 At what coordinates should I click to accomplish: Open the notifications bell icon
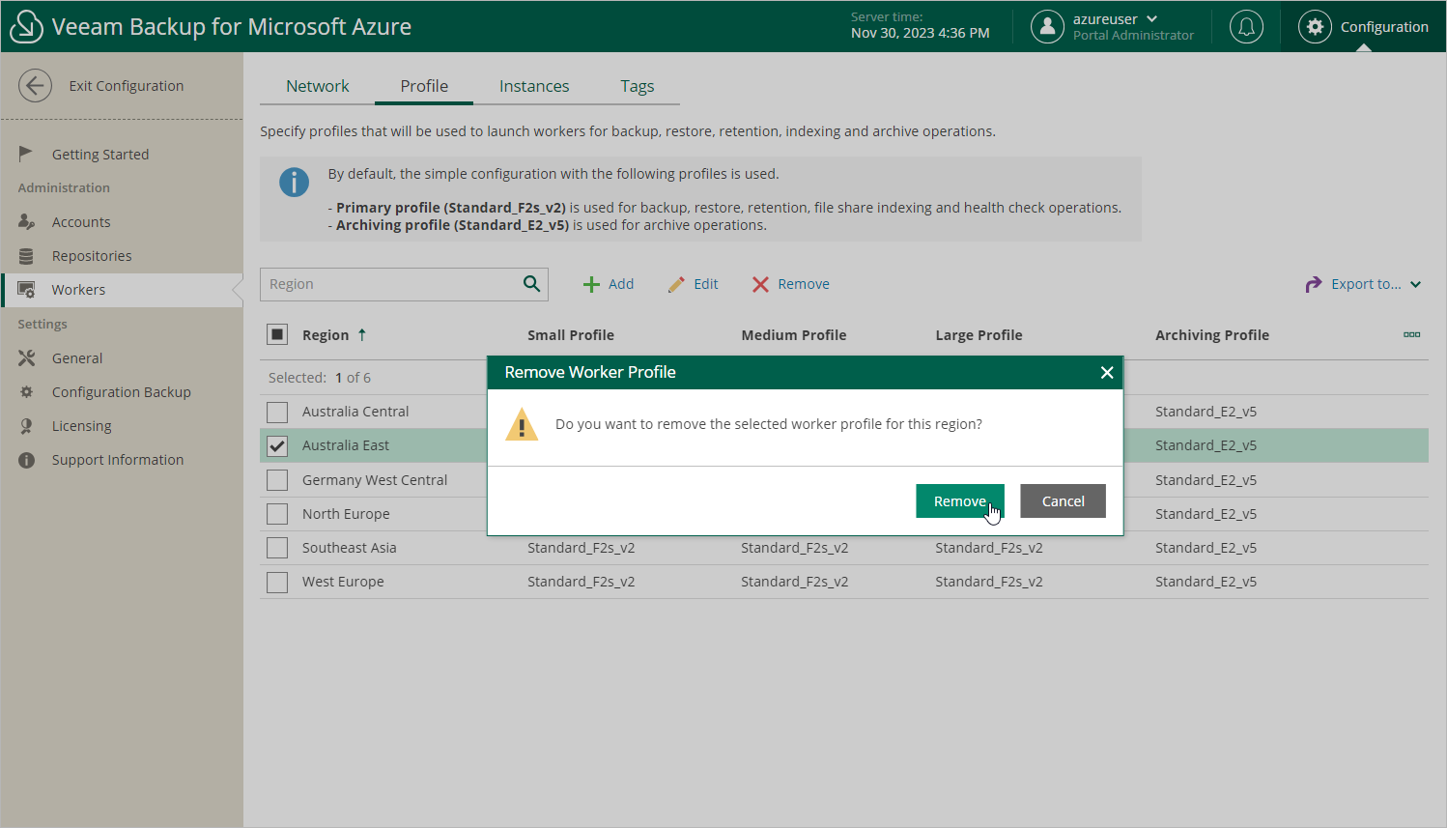(x=1246, y=27)
